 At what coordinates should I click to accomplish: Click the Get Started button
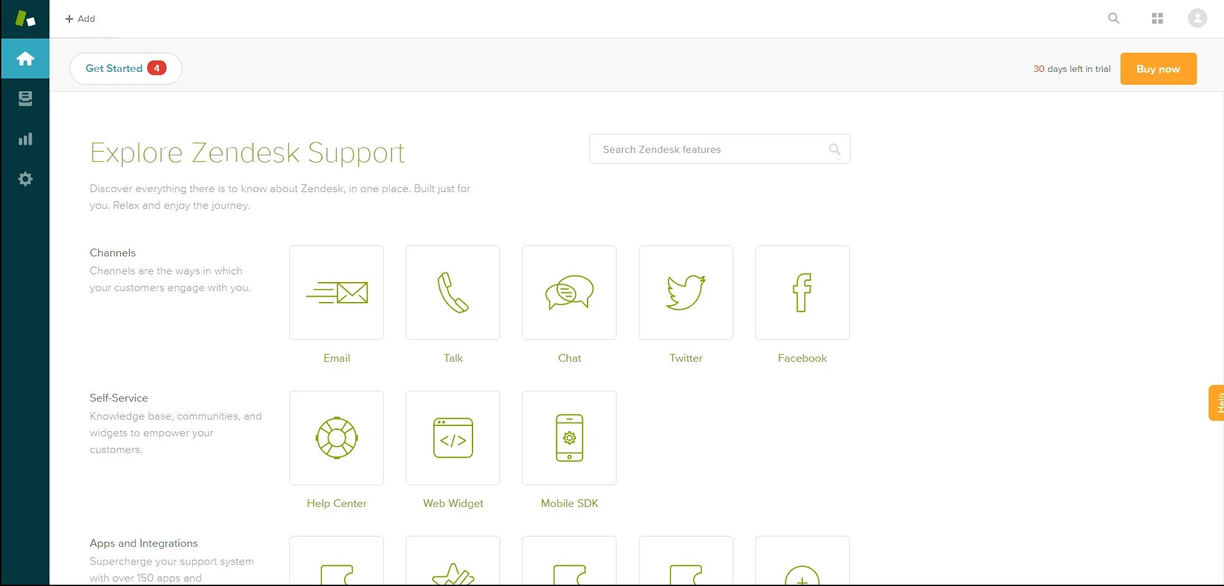[x=125, y=68]
